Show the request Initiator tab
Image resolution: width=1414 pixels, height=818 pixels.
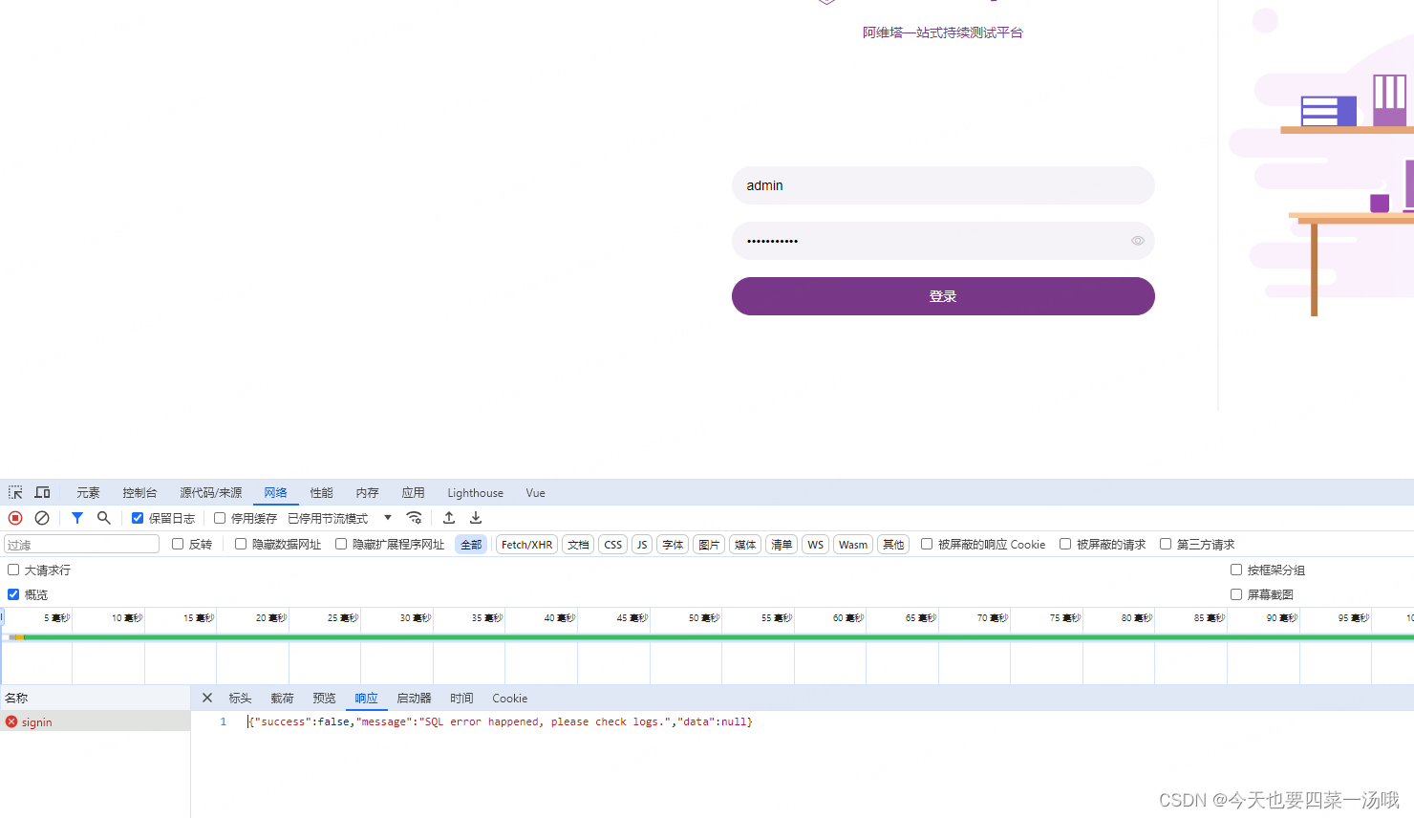[x=414, y=699]
